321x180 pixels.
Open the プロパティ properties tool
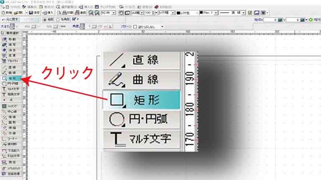11,61
